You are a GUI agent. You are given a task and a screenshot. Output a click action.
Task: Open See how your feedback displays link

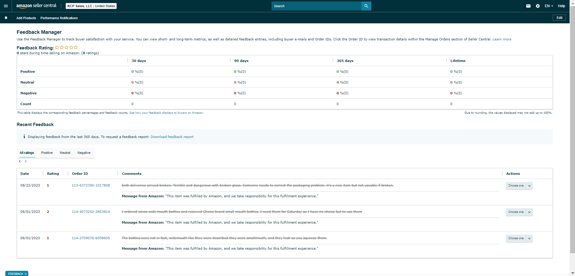(166, 113)
